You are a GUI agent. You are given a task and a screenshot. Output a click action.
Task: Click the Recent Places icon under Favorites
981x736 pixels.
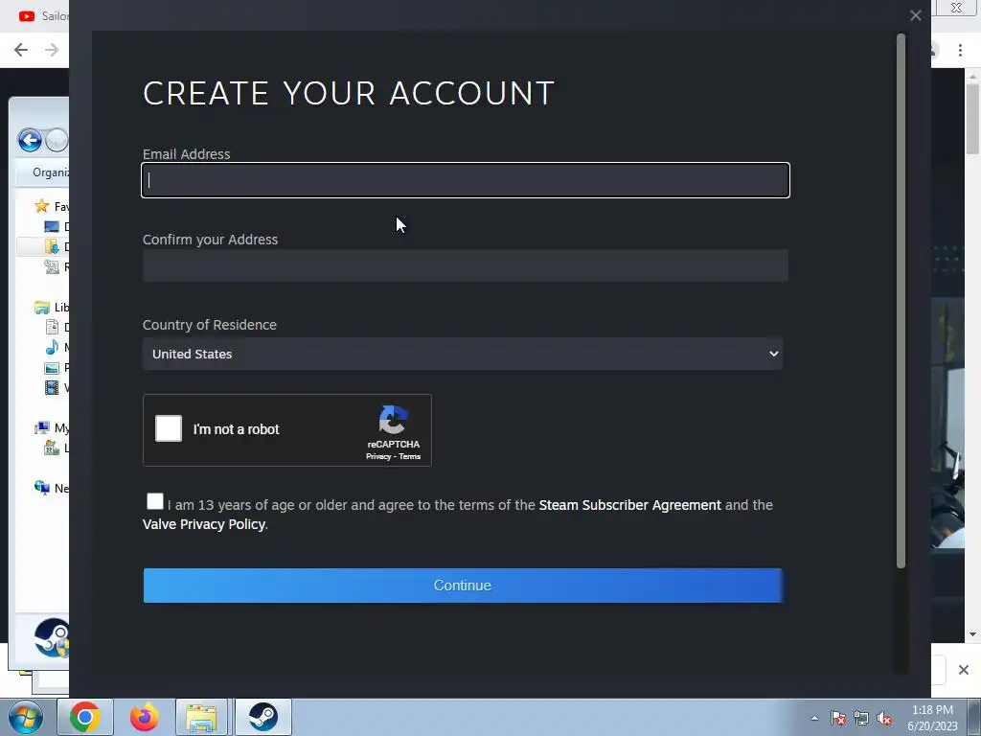pos(52,266)
